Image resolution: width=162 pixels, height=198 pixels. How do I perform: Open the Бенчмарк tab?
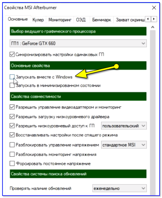[102, 20]
